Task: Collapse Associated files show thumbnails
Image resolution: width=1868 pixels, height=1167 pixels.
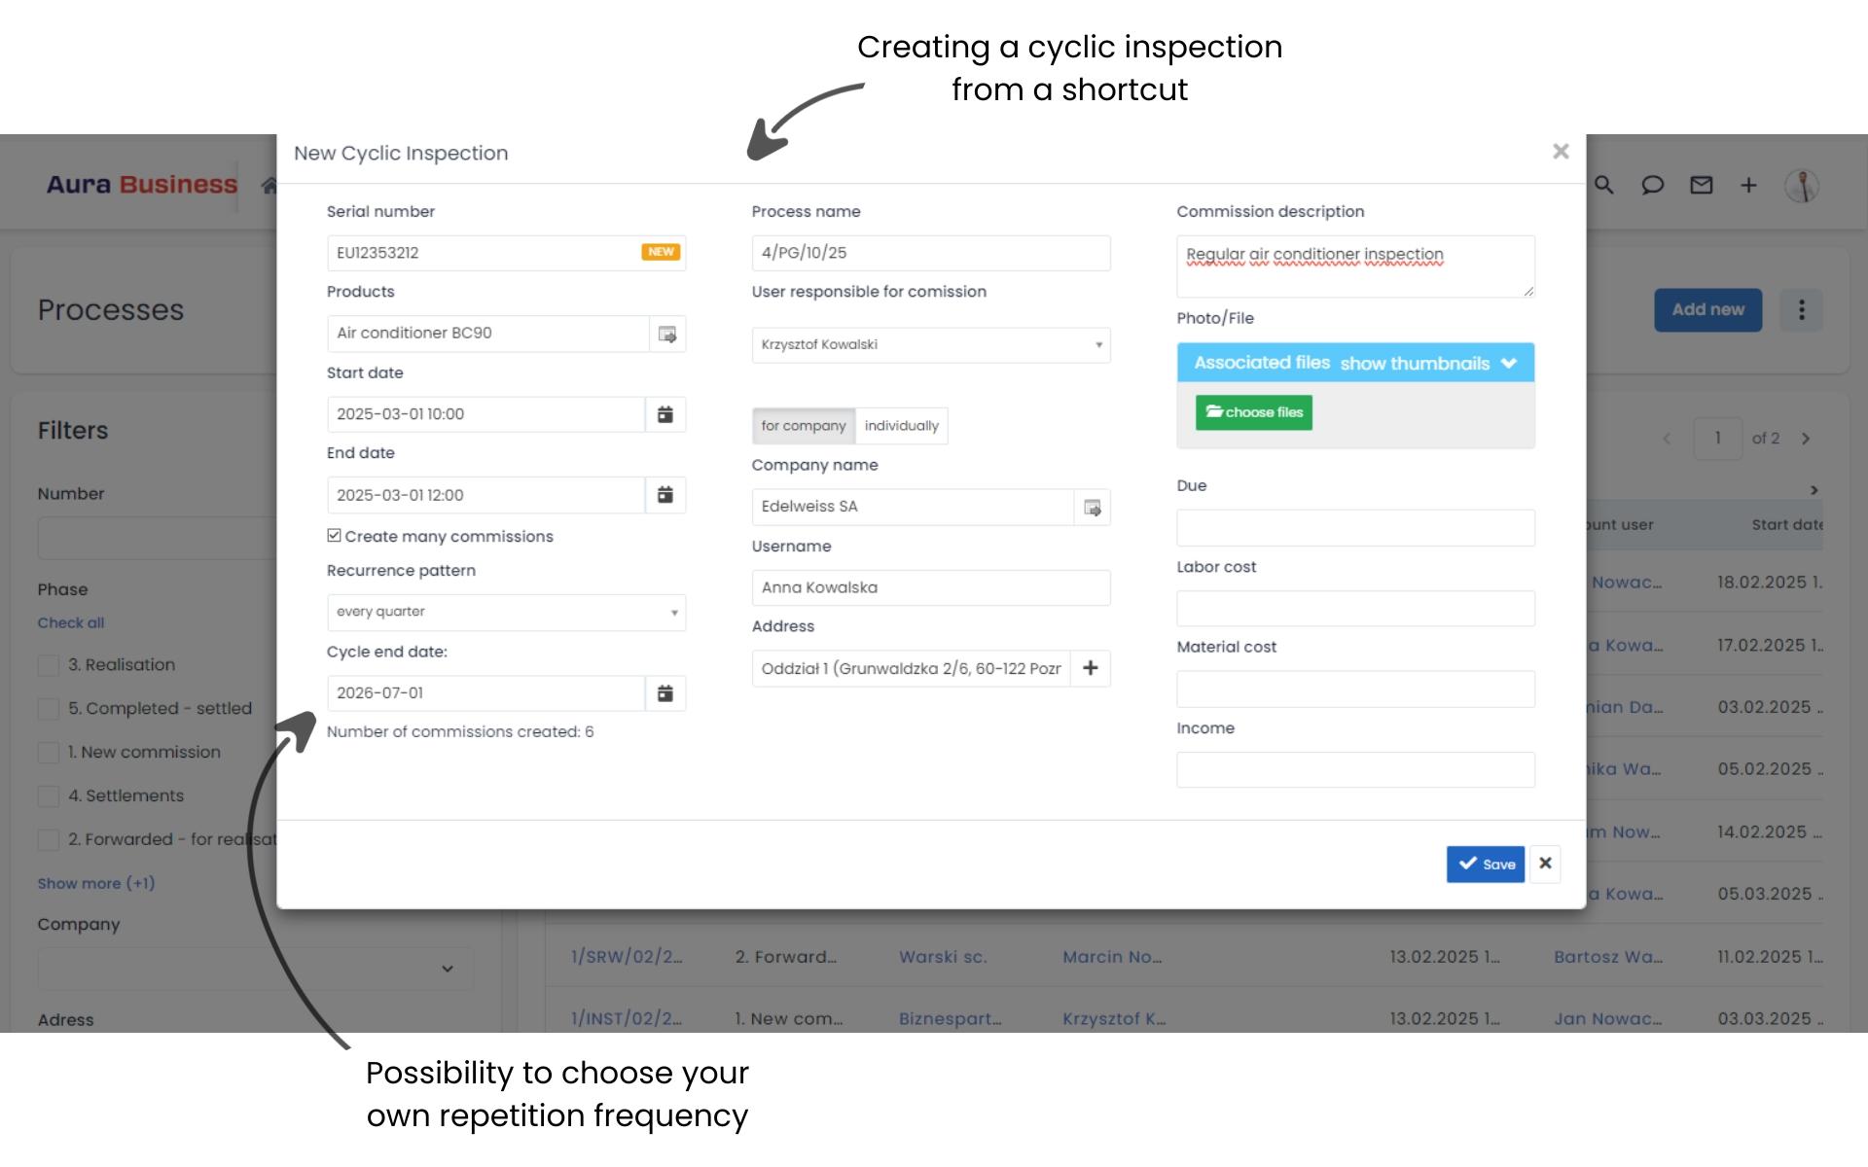Action: pos(1509,363)
